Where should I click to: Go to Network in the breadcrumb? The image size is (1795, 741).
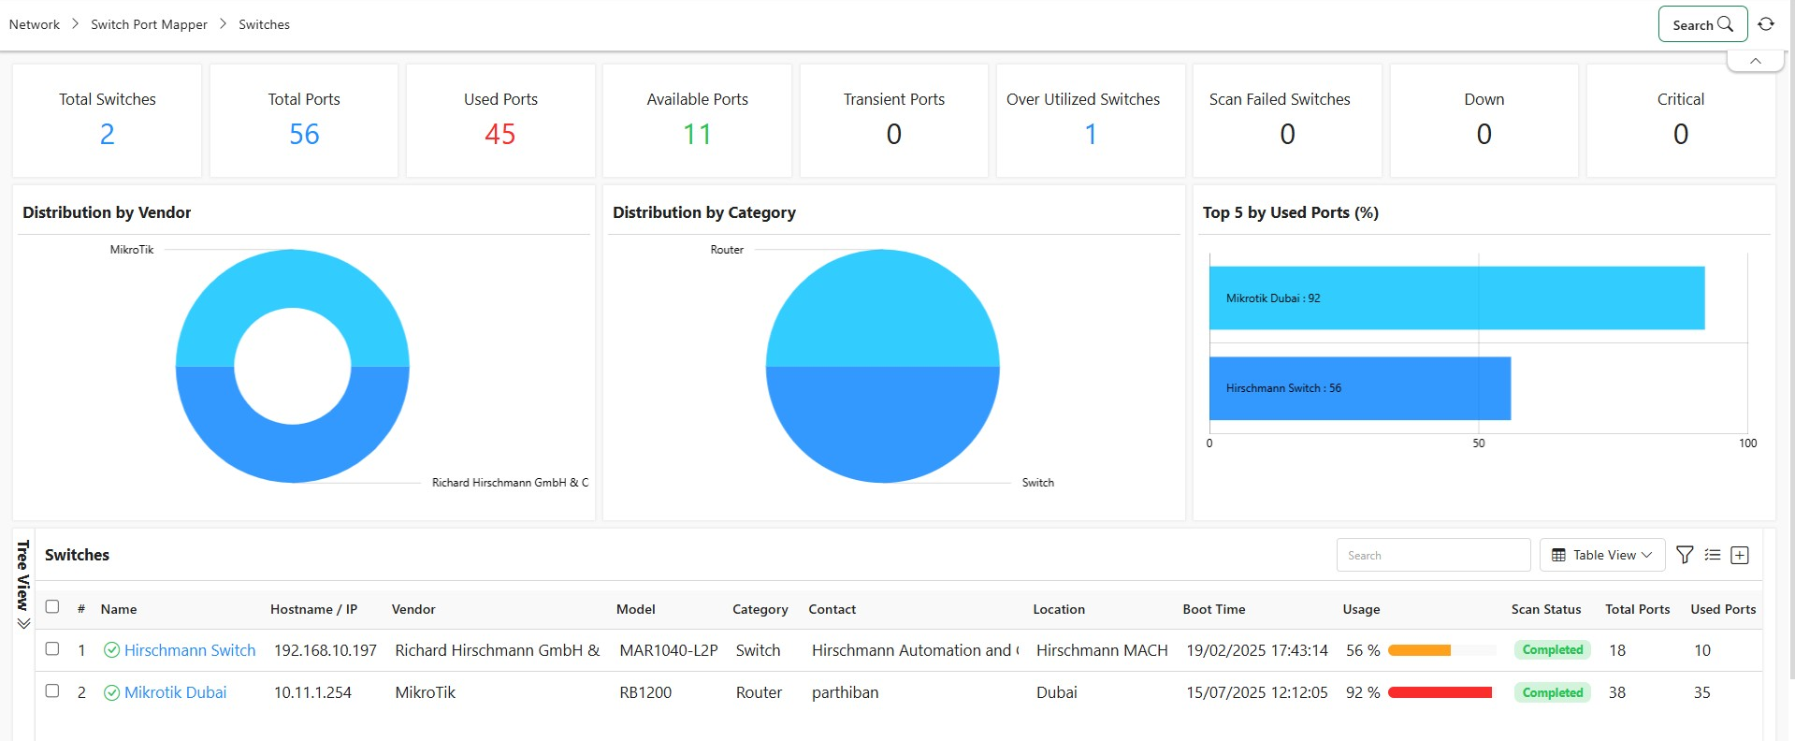[x=35, y=24]
